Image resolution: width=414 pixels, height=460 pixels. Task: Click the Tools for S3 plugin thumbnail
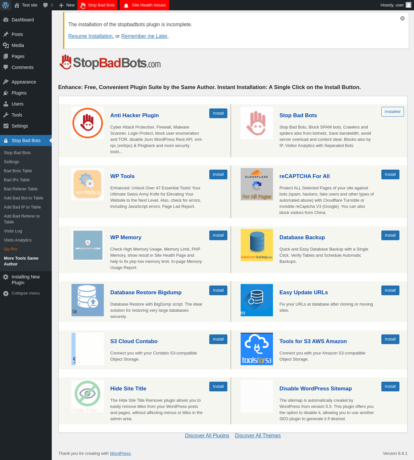[257, 349]
